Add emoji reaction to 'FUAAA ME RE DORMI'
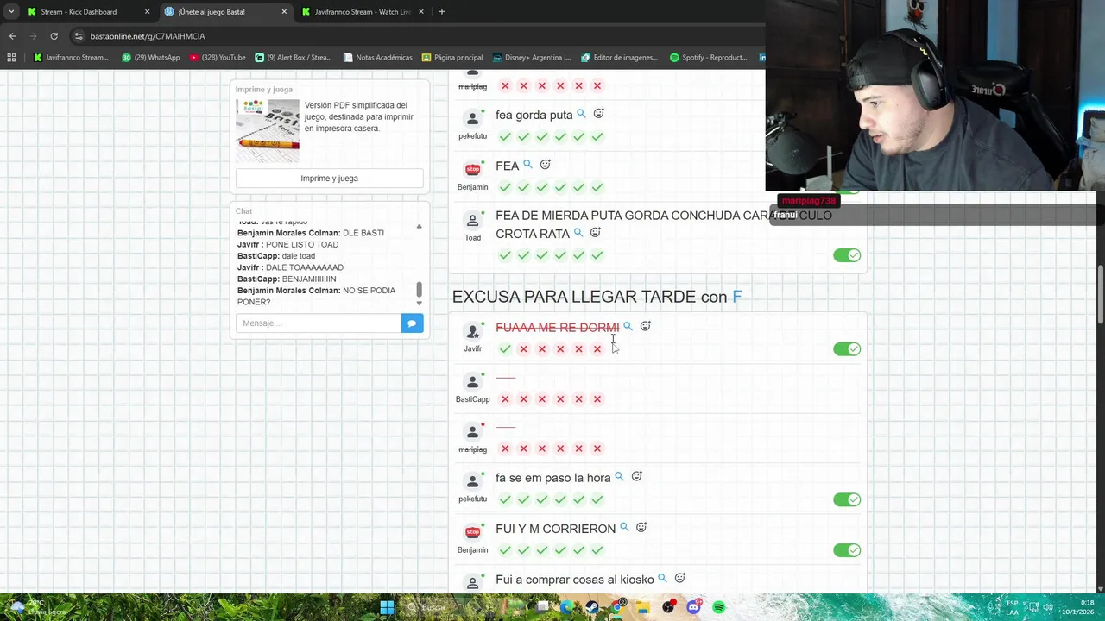Viewport: 1105px width, 621px height. coord(645,326)
